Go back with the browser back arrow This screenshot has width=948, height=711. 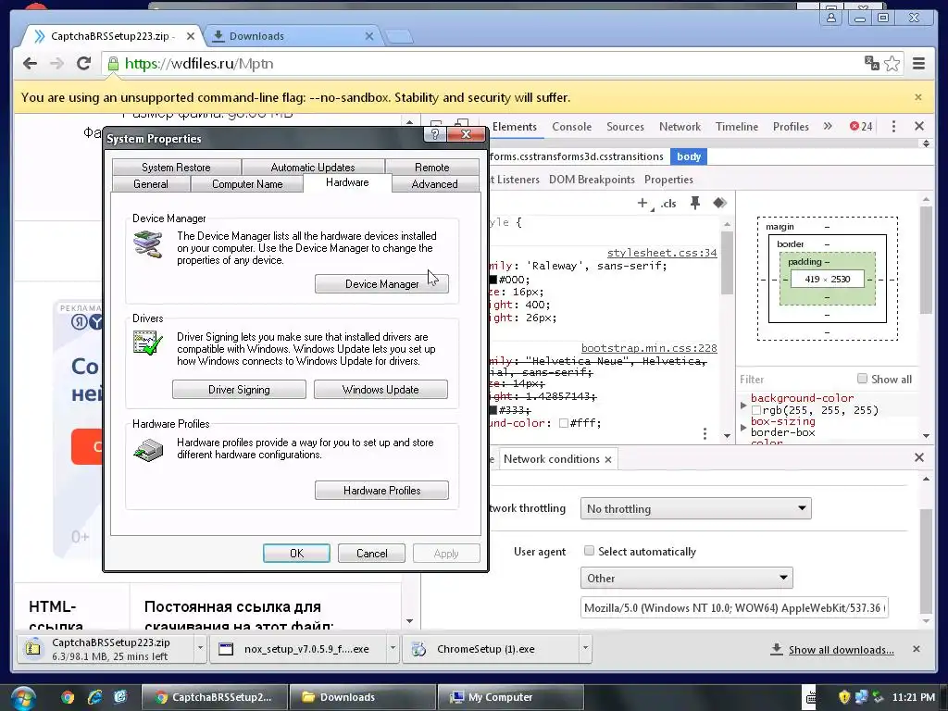30,64
